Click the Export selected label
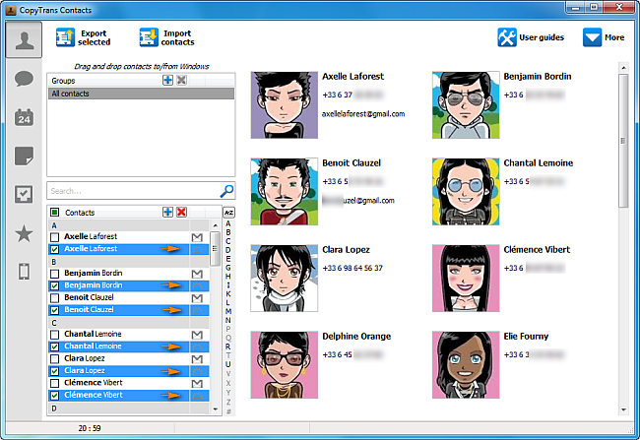640x440 pixels. pos(94,37)
